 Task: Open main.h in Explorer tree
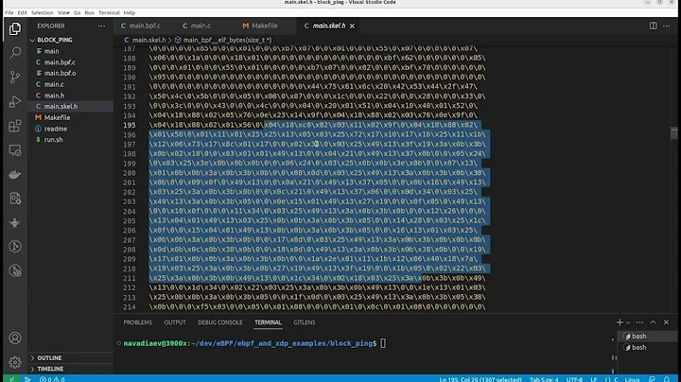coord(70,95)
